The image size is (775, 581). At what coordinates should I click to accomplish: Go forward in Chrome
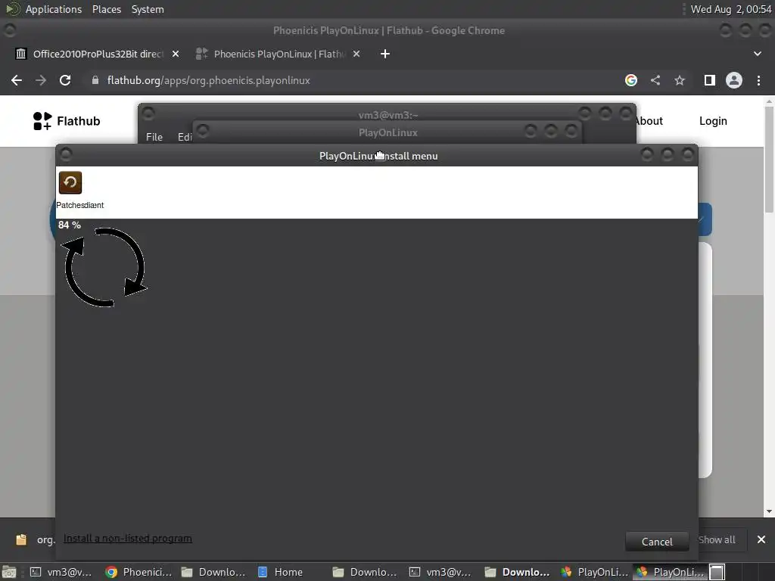pos(41,80)
